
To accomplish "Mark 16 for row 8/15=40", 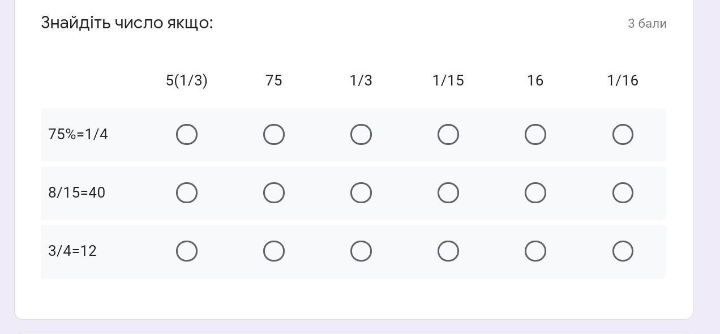I will pos(535,193).
